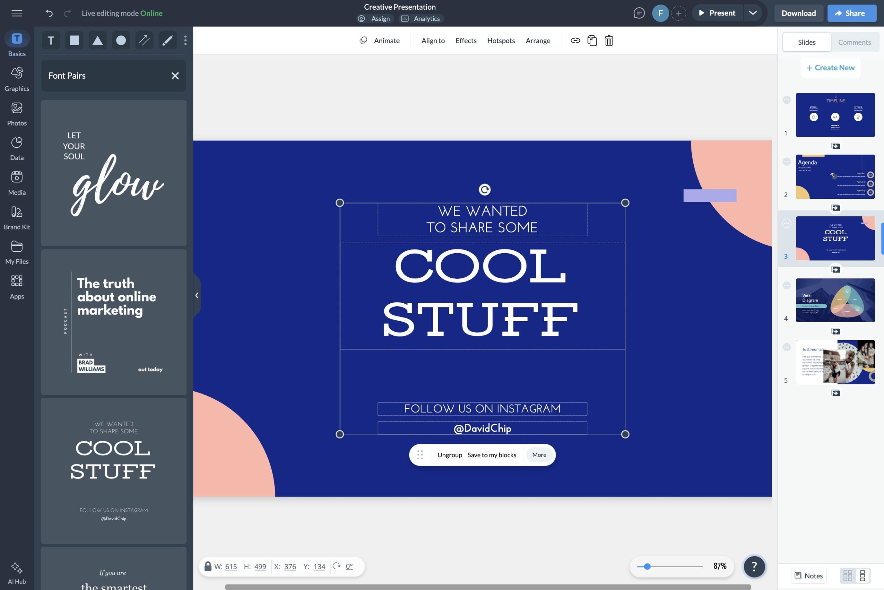Image resolution: width=884 pixels, height=590 pixels.
Task: Select the rectangle shape tool
Action: point(74,40)
